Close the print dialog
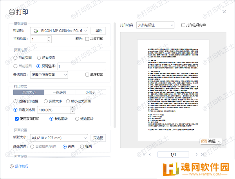 (x=224, y=12)
